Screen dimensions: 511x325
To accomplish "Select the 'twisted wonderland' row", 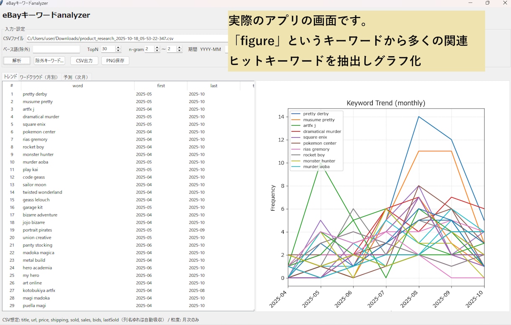I will click(x=128, y=192).
